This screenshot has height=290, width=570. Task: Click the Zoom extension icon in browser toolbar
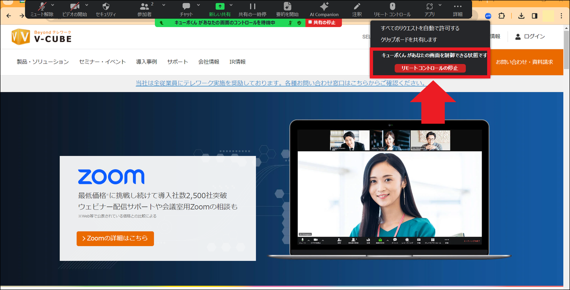click(488, 16)
